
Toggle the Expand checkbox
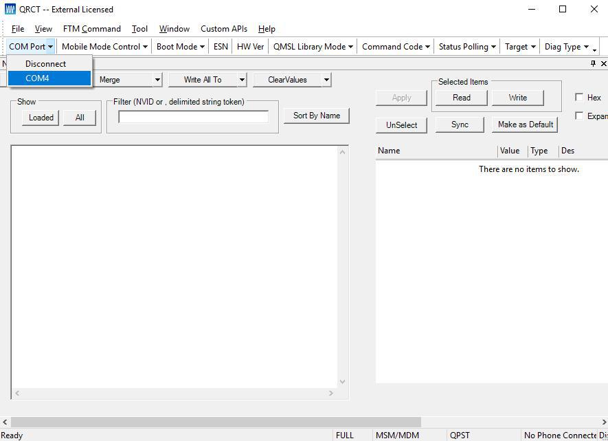coord(579,116)
